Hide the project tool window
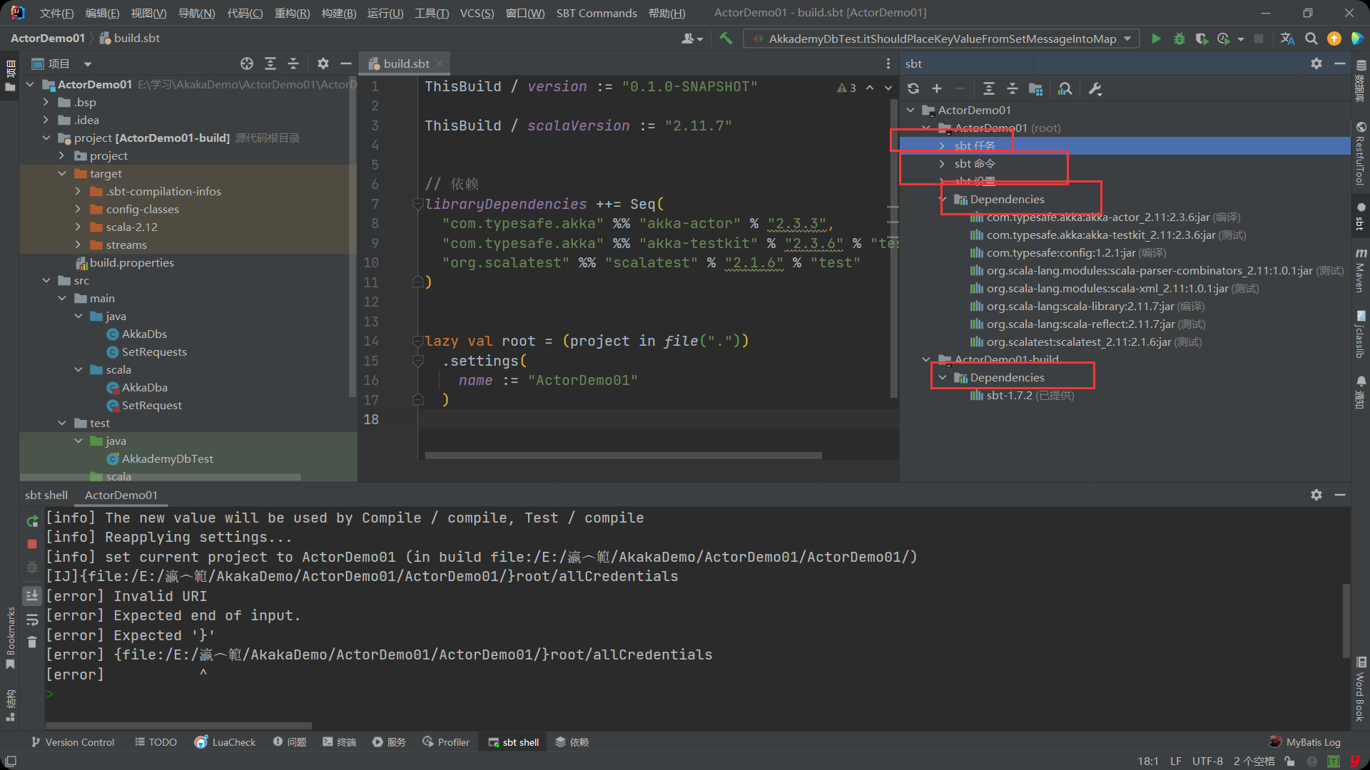This screenshot has width=1370, height=770. click(x=346, y=63)
